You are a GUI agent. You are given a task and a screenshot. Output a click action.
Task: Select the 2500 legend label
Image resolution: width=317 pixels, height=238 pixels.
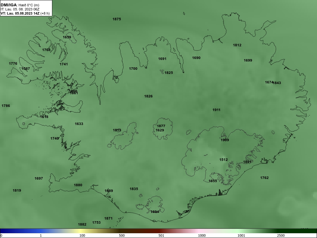281,235
